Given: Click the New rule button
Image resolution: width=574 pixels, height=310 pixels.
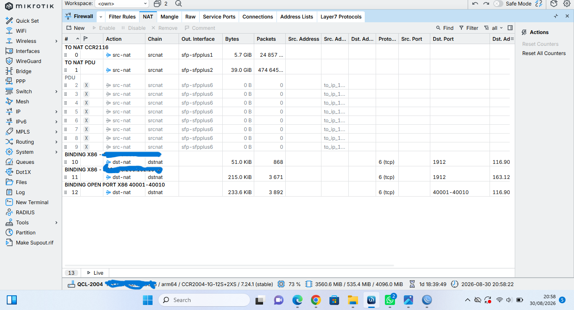Looking at the screenshot, I should pyautogui.click(x=75, y=28).
